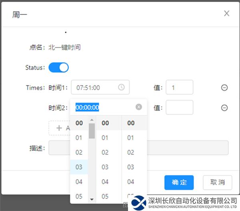The height and width of the screenshot is (211, 240).
Task: Click the clock icon in 时间1 field
Action: tap(121, 87)
